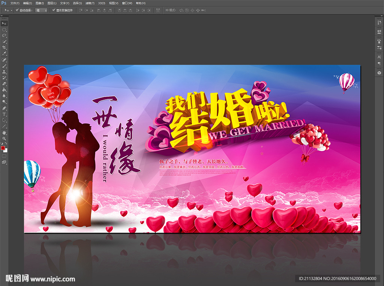Select the Quick Selection tool
Image resolution: width=384 pixels, height=286 pixels.
[x=4, y=42]
